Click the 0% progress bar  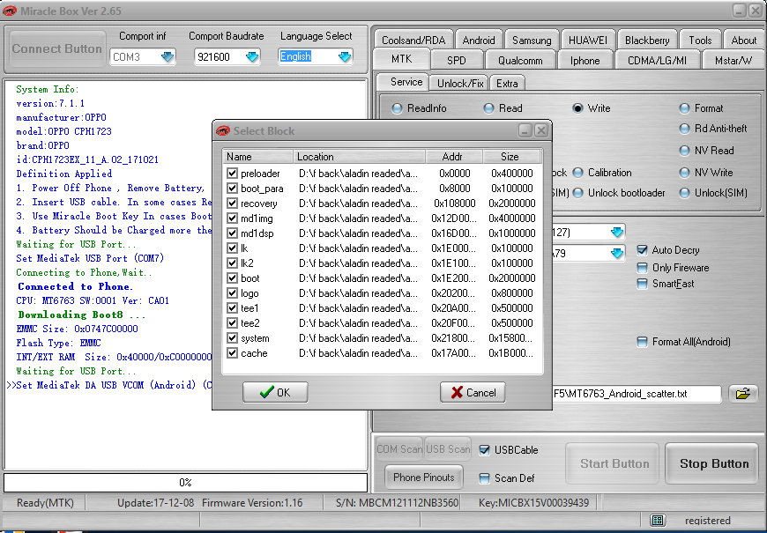(185, 483)
